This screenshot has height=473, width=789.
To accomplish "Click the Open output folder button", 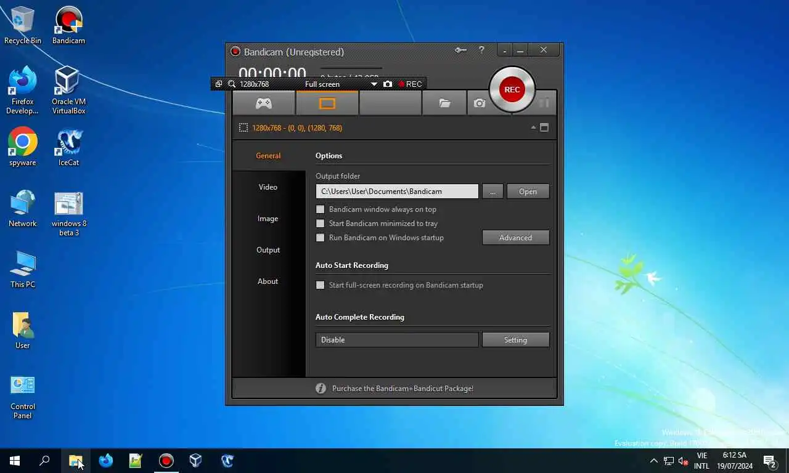I will point(528,192).
